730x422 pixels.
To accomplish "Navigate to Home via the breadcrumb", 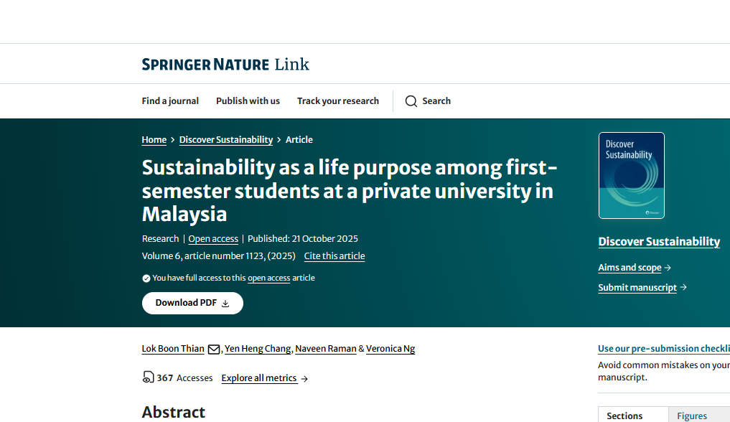I will click(x=154, y=139).
